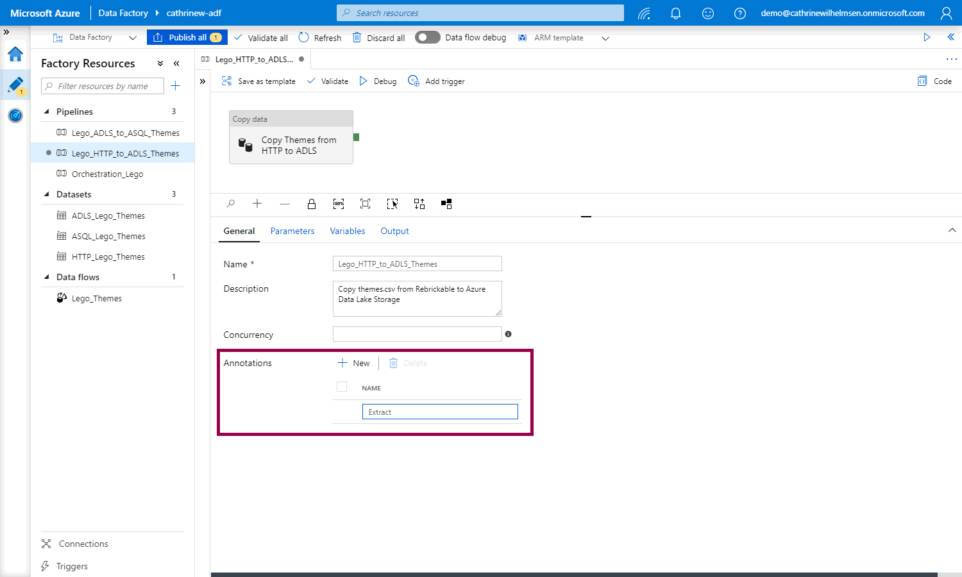Click the Concurrency input field

(417, 334)
